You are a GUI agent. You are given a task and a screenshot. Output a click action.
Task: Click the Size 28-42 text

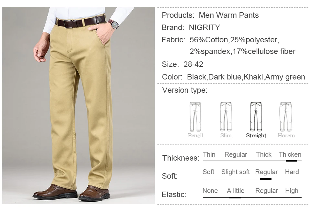[x=182, y=64]
